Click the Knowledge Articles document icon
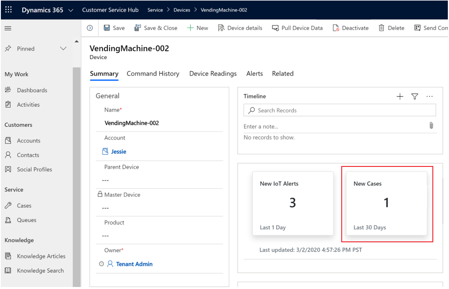449x289 pixels. pyautogui.click(x=8, y=256)
